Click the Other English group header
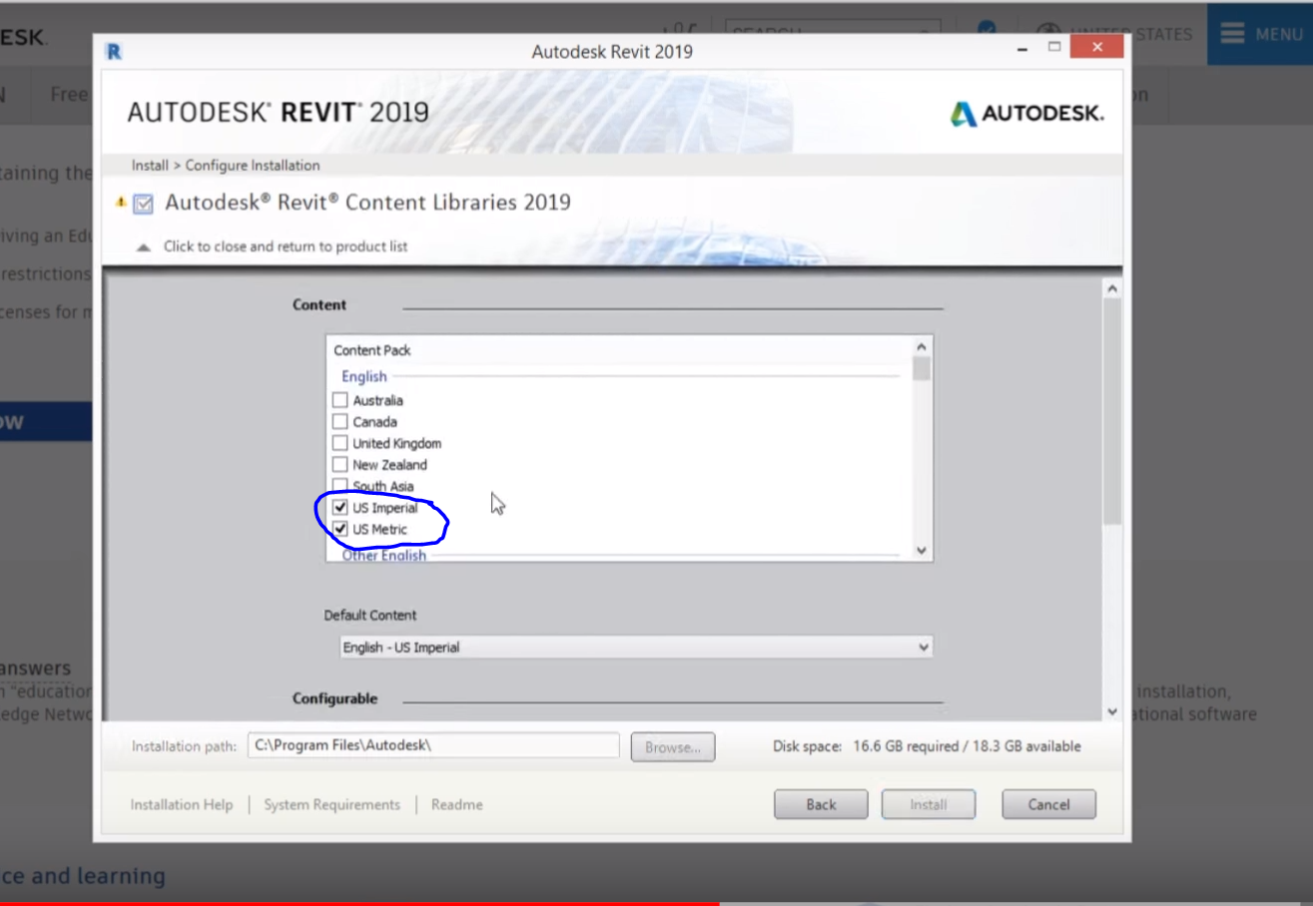 [x=384, y=556]
